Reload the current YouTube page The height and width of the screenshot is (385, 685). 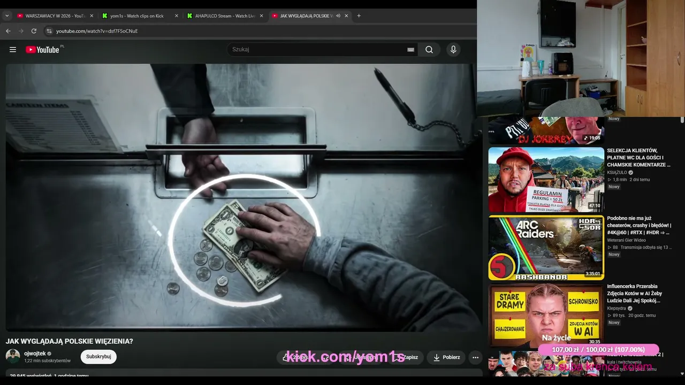34,31
